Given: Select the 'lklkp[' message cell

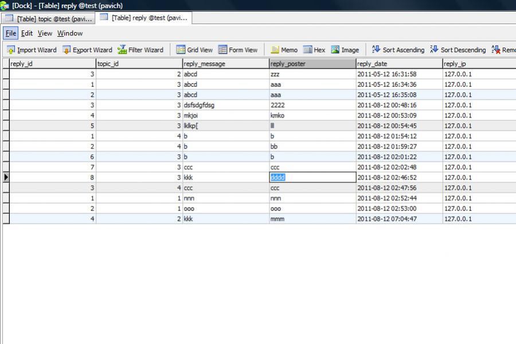Looking at the screenshot, I should tap(226, 126).
